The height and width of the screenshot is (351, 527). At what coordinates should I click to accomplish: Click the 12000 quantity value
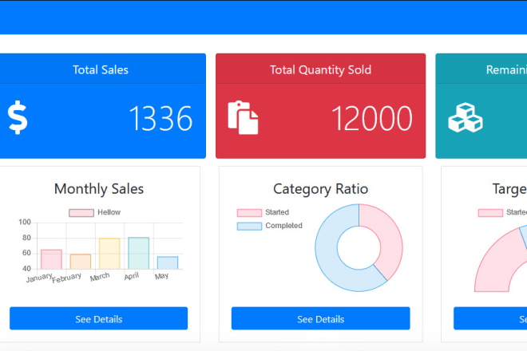pos(372,118)
